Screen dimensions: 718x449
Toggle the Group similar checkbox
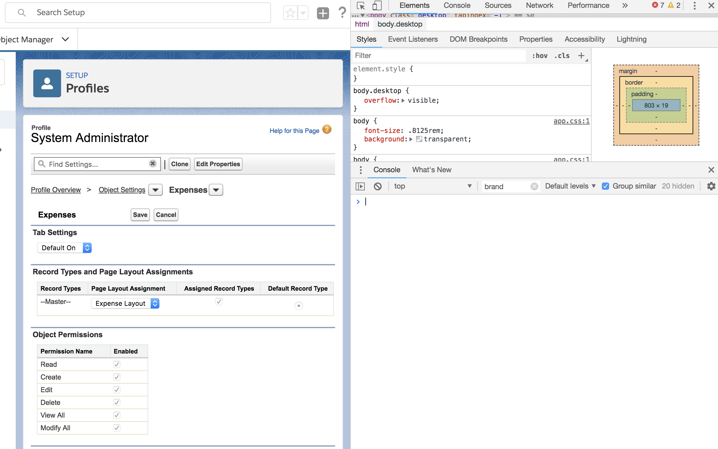click(605, 186)
